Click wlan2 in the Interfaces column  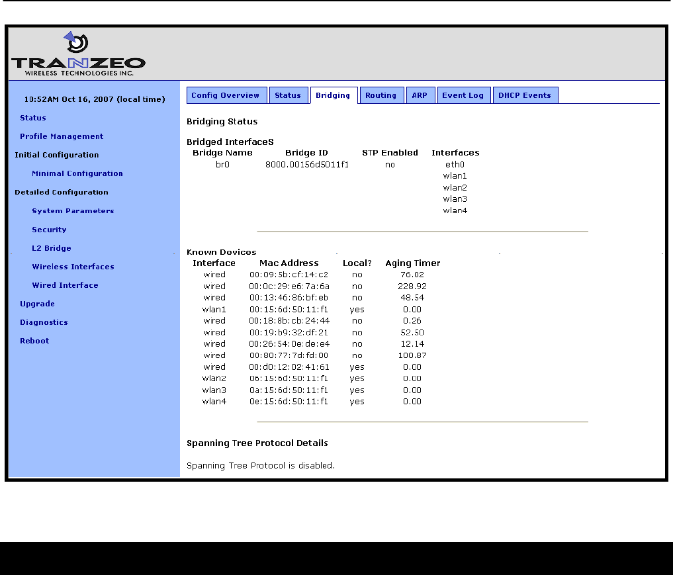[455, 187]
